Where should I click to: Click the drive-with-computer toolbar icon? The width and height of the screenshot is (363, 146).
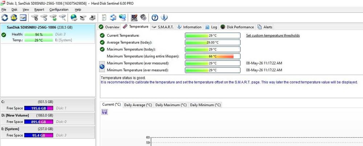pyautogui.click(x=92, y=17)
